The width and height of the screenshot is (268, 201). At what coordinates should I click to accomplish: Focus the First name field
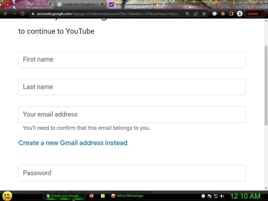tap(132, 59)
